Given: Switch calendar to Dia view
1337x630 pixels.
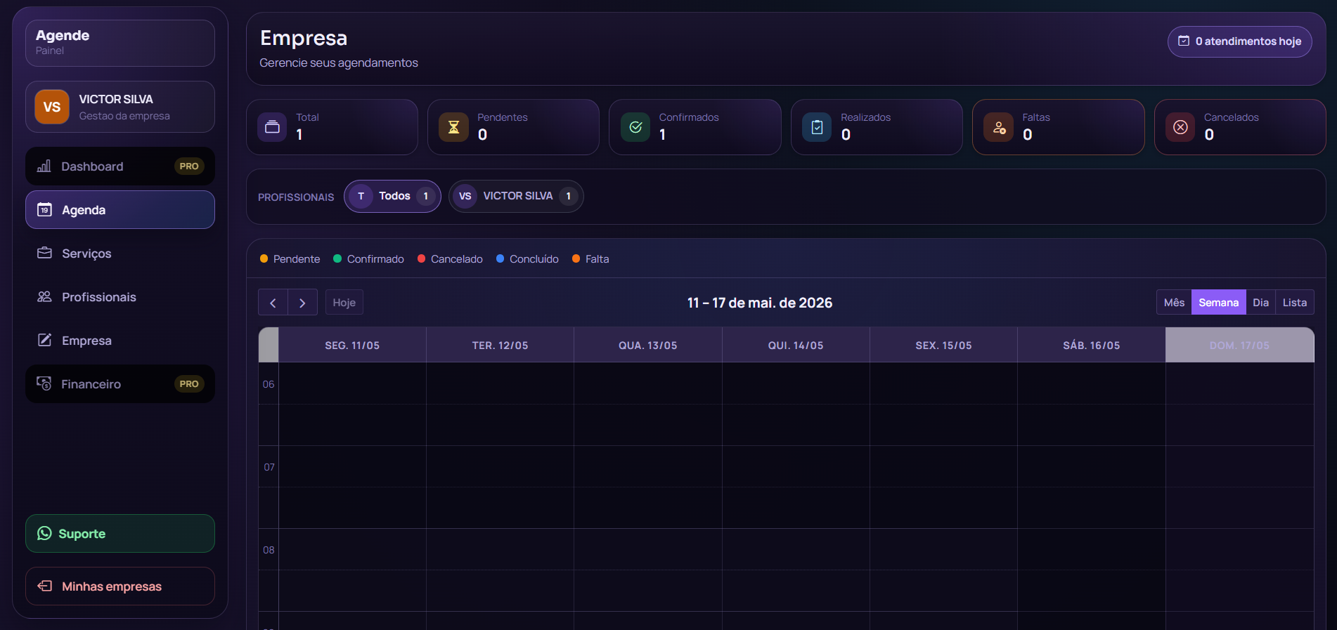Looking at the screenshot, I should coord(1260,302).
